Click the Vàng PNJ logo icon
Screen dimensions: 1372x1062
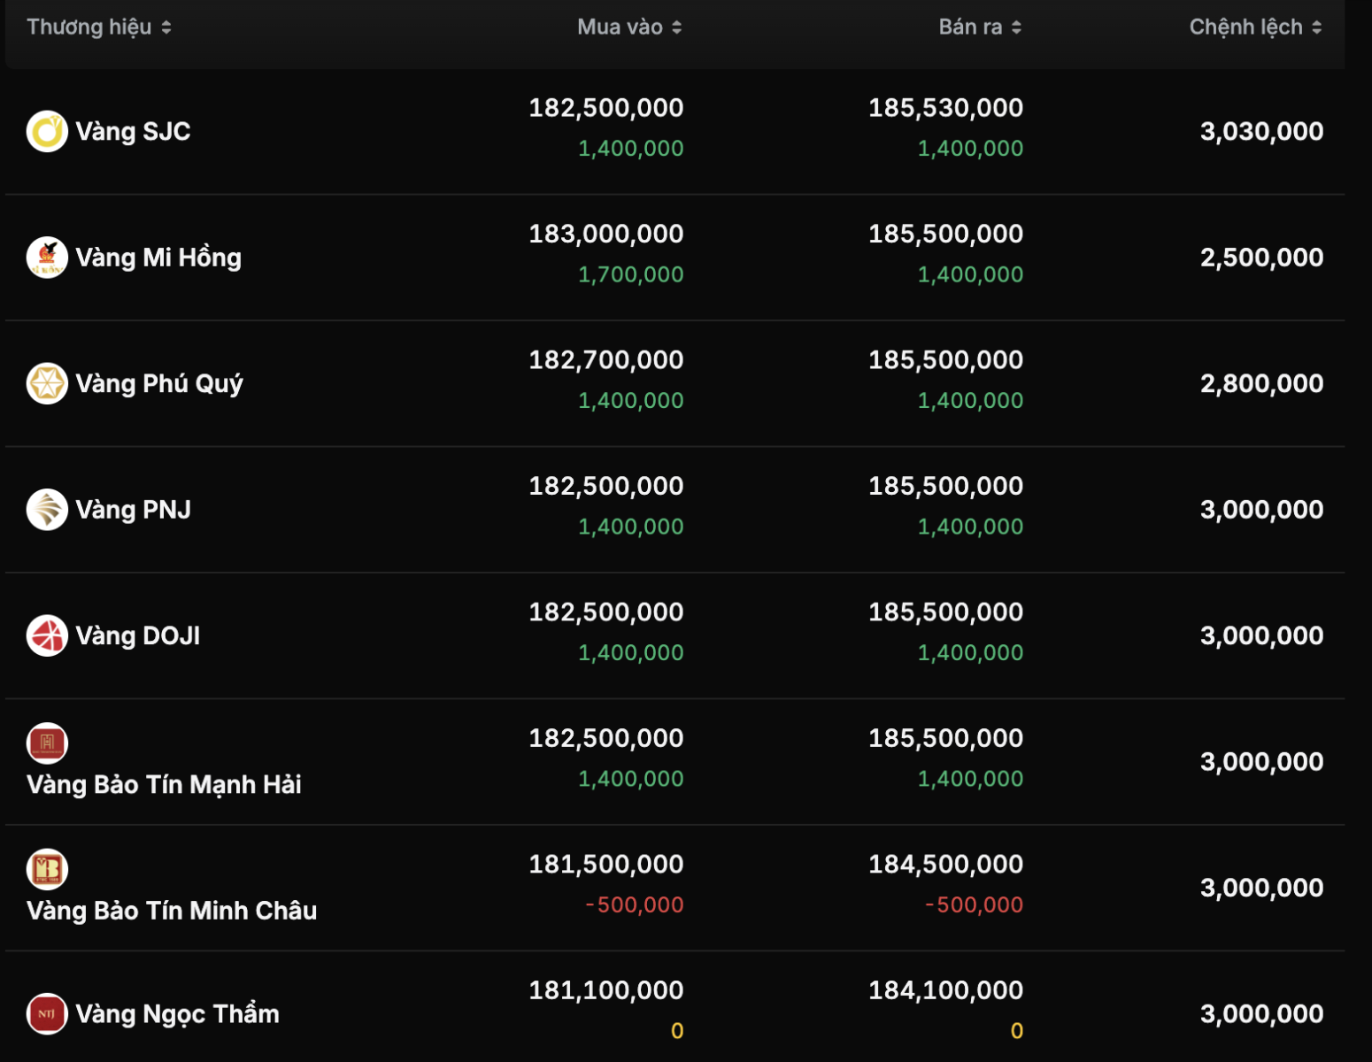pyautogui.click(x=47, y=510)
